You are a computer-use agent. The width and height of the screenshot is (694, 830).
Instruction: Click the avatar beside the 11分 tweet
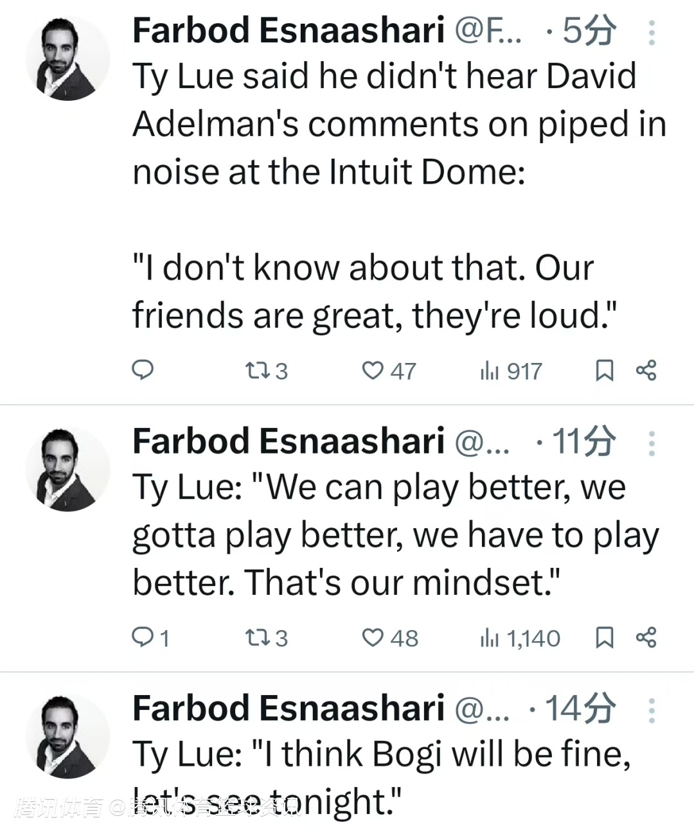[x=67, y=469]
